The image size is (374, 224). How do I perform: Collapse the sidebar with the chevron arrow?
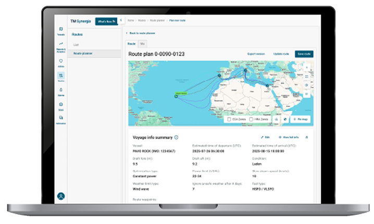coord(120,20)
